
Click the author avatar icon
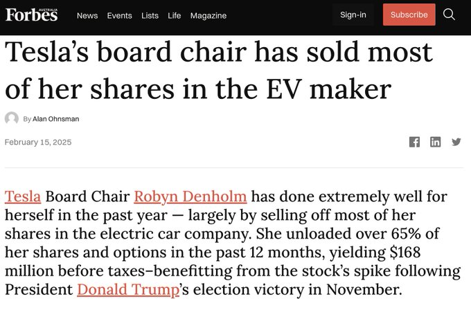click(x=12, y=118)
